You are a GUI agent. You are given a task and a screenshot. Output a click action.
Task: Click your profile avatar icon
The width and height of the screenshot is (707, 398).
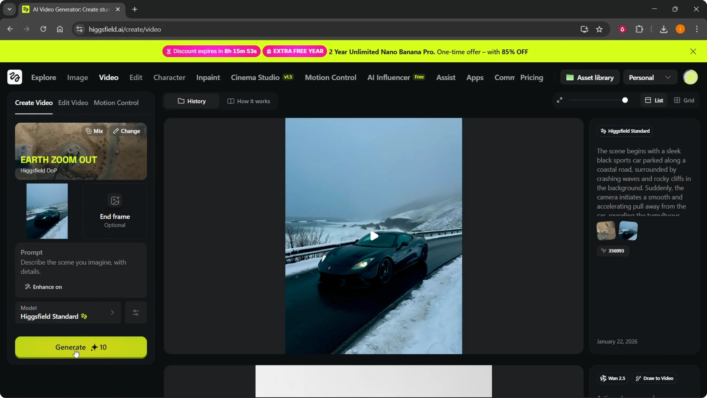(x=690, y=77)
